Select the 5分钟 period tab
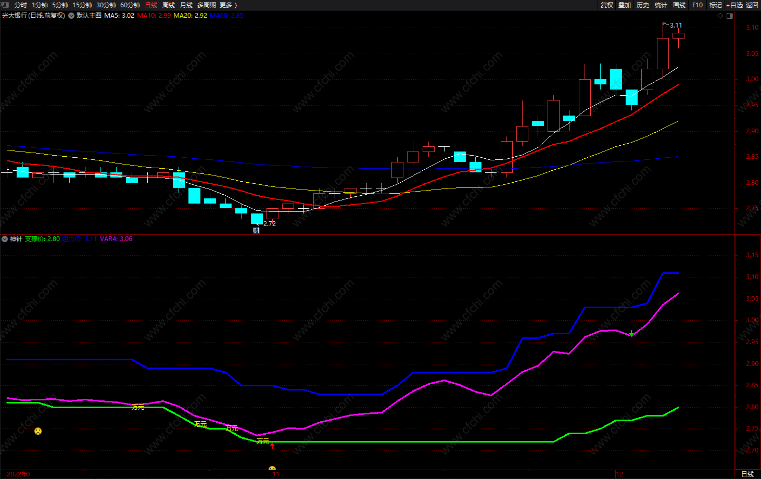 60,5
